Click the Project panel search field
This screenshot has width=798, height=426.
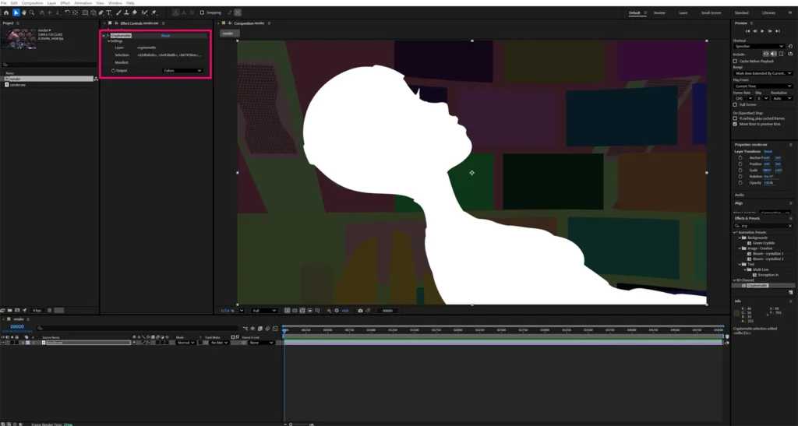[49, 65]
